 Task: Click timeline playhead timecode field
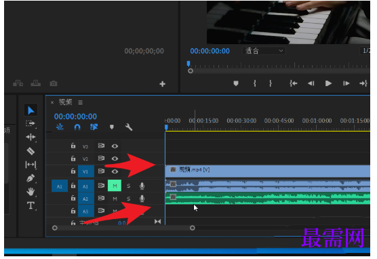pos(75,117)
